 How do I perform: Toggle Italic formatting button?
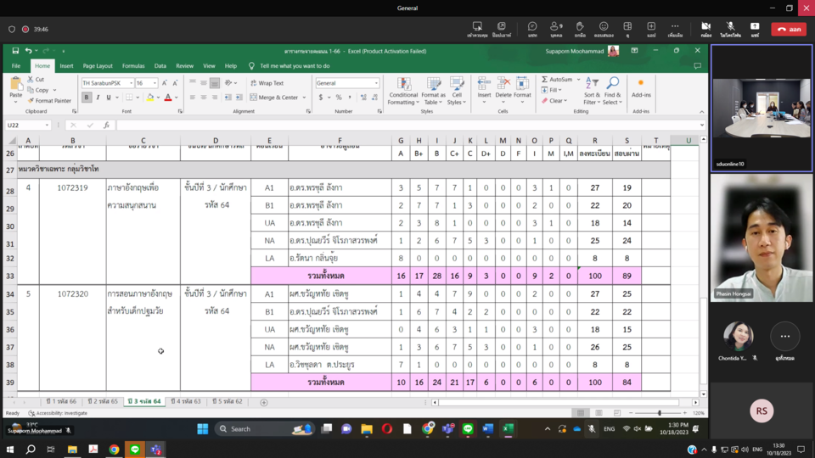click(98, 98)
